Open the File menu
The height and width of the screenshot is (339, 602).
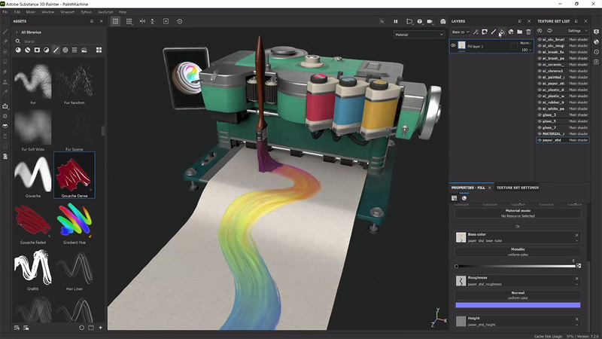(x=5, y=12)
